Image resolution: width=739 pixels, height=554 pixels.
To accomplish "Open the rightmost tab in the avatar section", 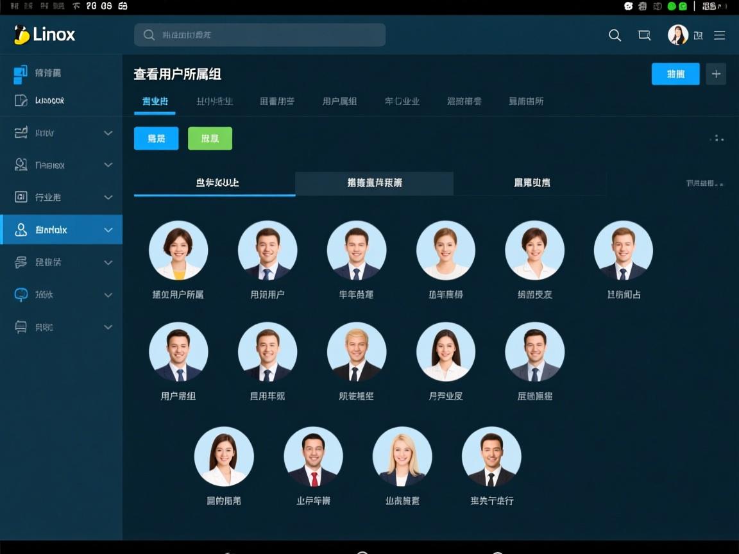I will tap(531, 183).
